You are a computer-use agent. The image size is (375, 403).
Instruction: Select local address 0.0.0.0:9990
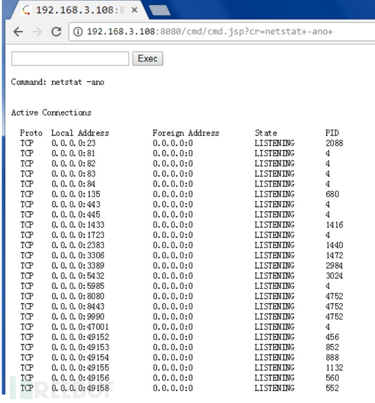point(78,317)
